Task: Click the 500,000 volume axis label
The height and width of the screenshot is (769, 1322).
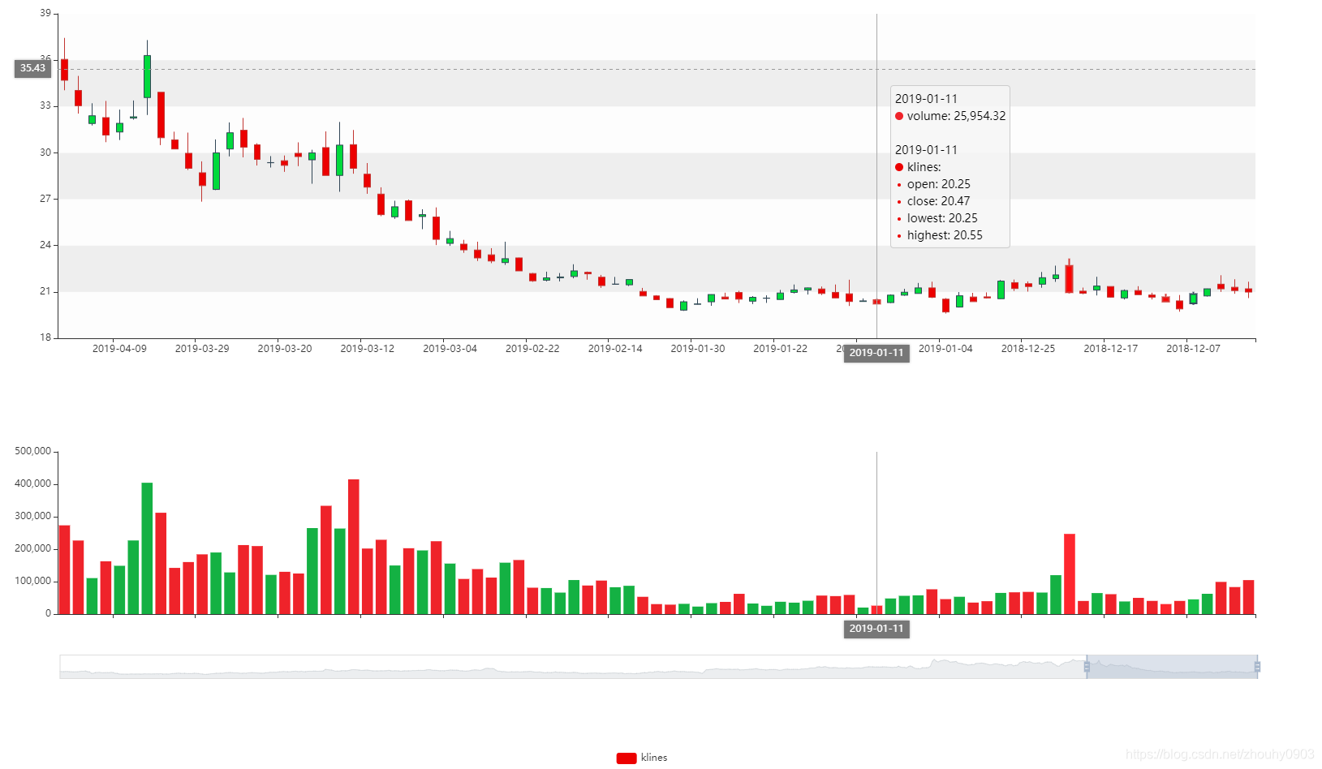Action: pos(33,451)
